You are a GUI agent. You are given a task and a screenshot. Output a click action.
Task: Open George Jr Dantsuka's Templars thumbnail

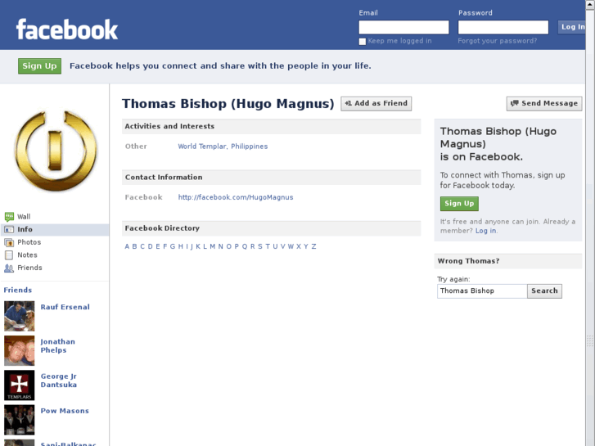[20, 385]
